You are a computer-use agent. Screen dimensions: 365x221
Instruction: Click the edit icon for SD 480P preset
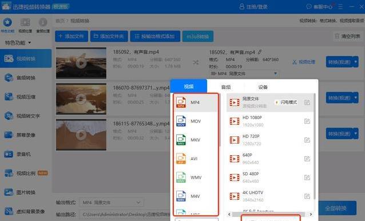pos(307,177)
